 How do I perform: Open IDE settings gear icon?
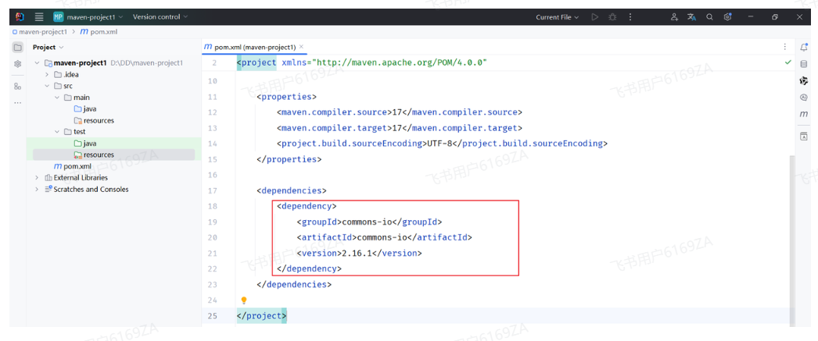tap(728, 17)
